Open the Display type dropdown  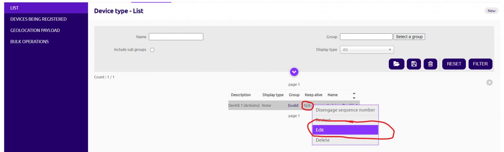367,50
